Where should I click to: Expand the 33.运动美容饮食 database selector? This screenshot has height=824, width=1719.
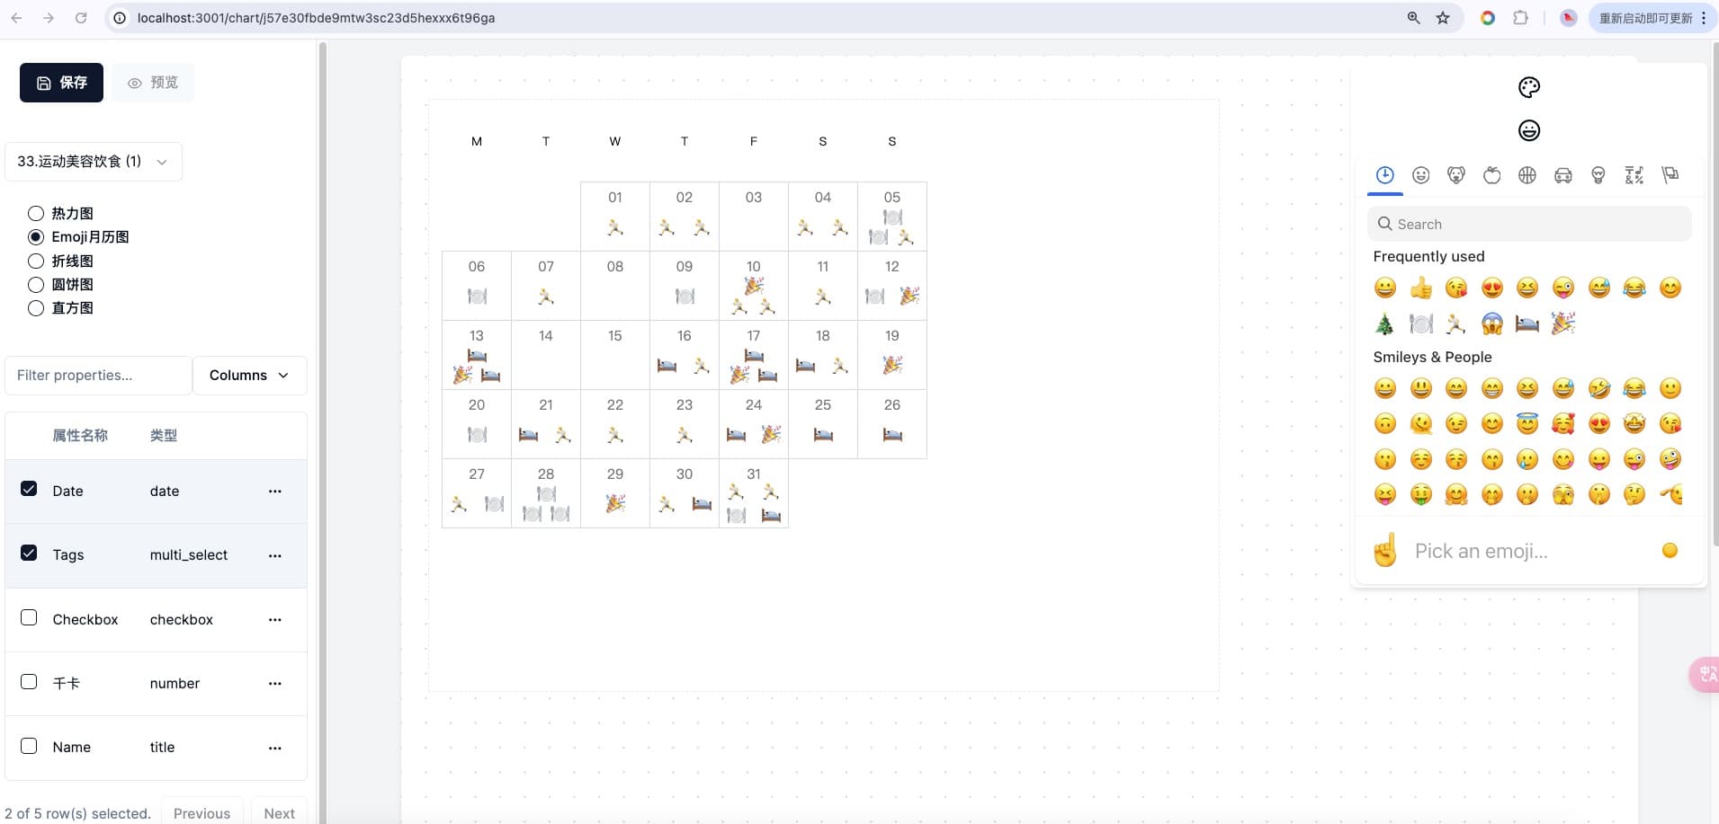[93, 162]
